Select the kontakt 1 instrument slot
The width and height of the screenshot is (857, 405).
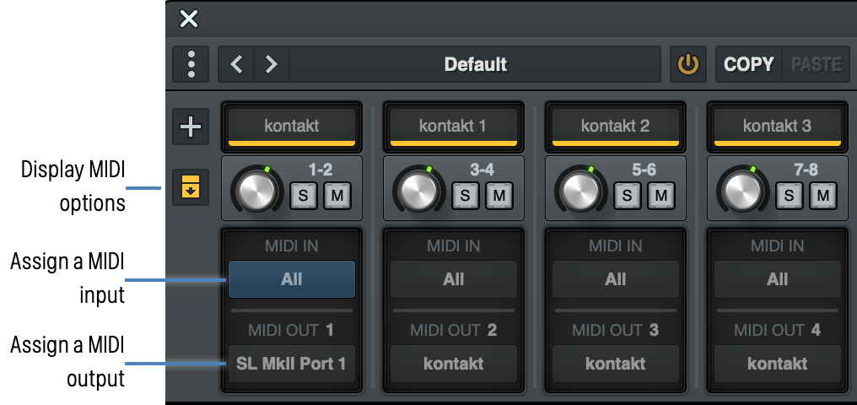click(x=453, y=126)
